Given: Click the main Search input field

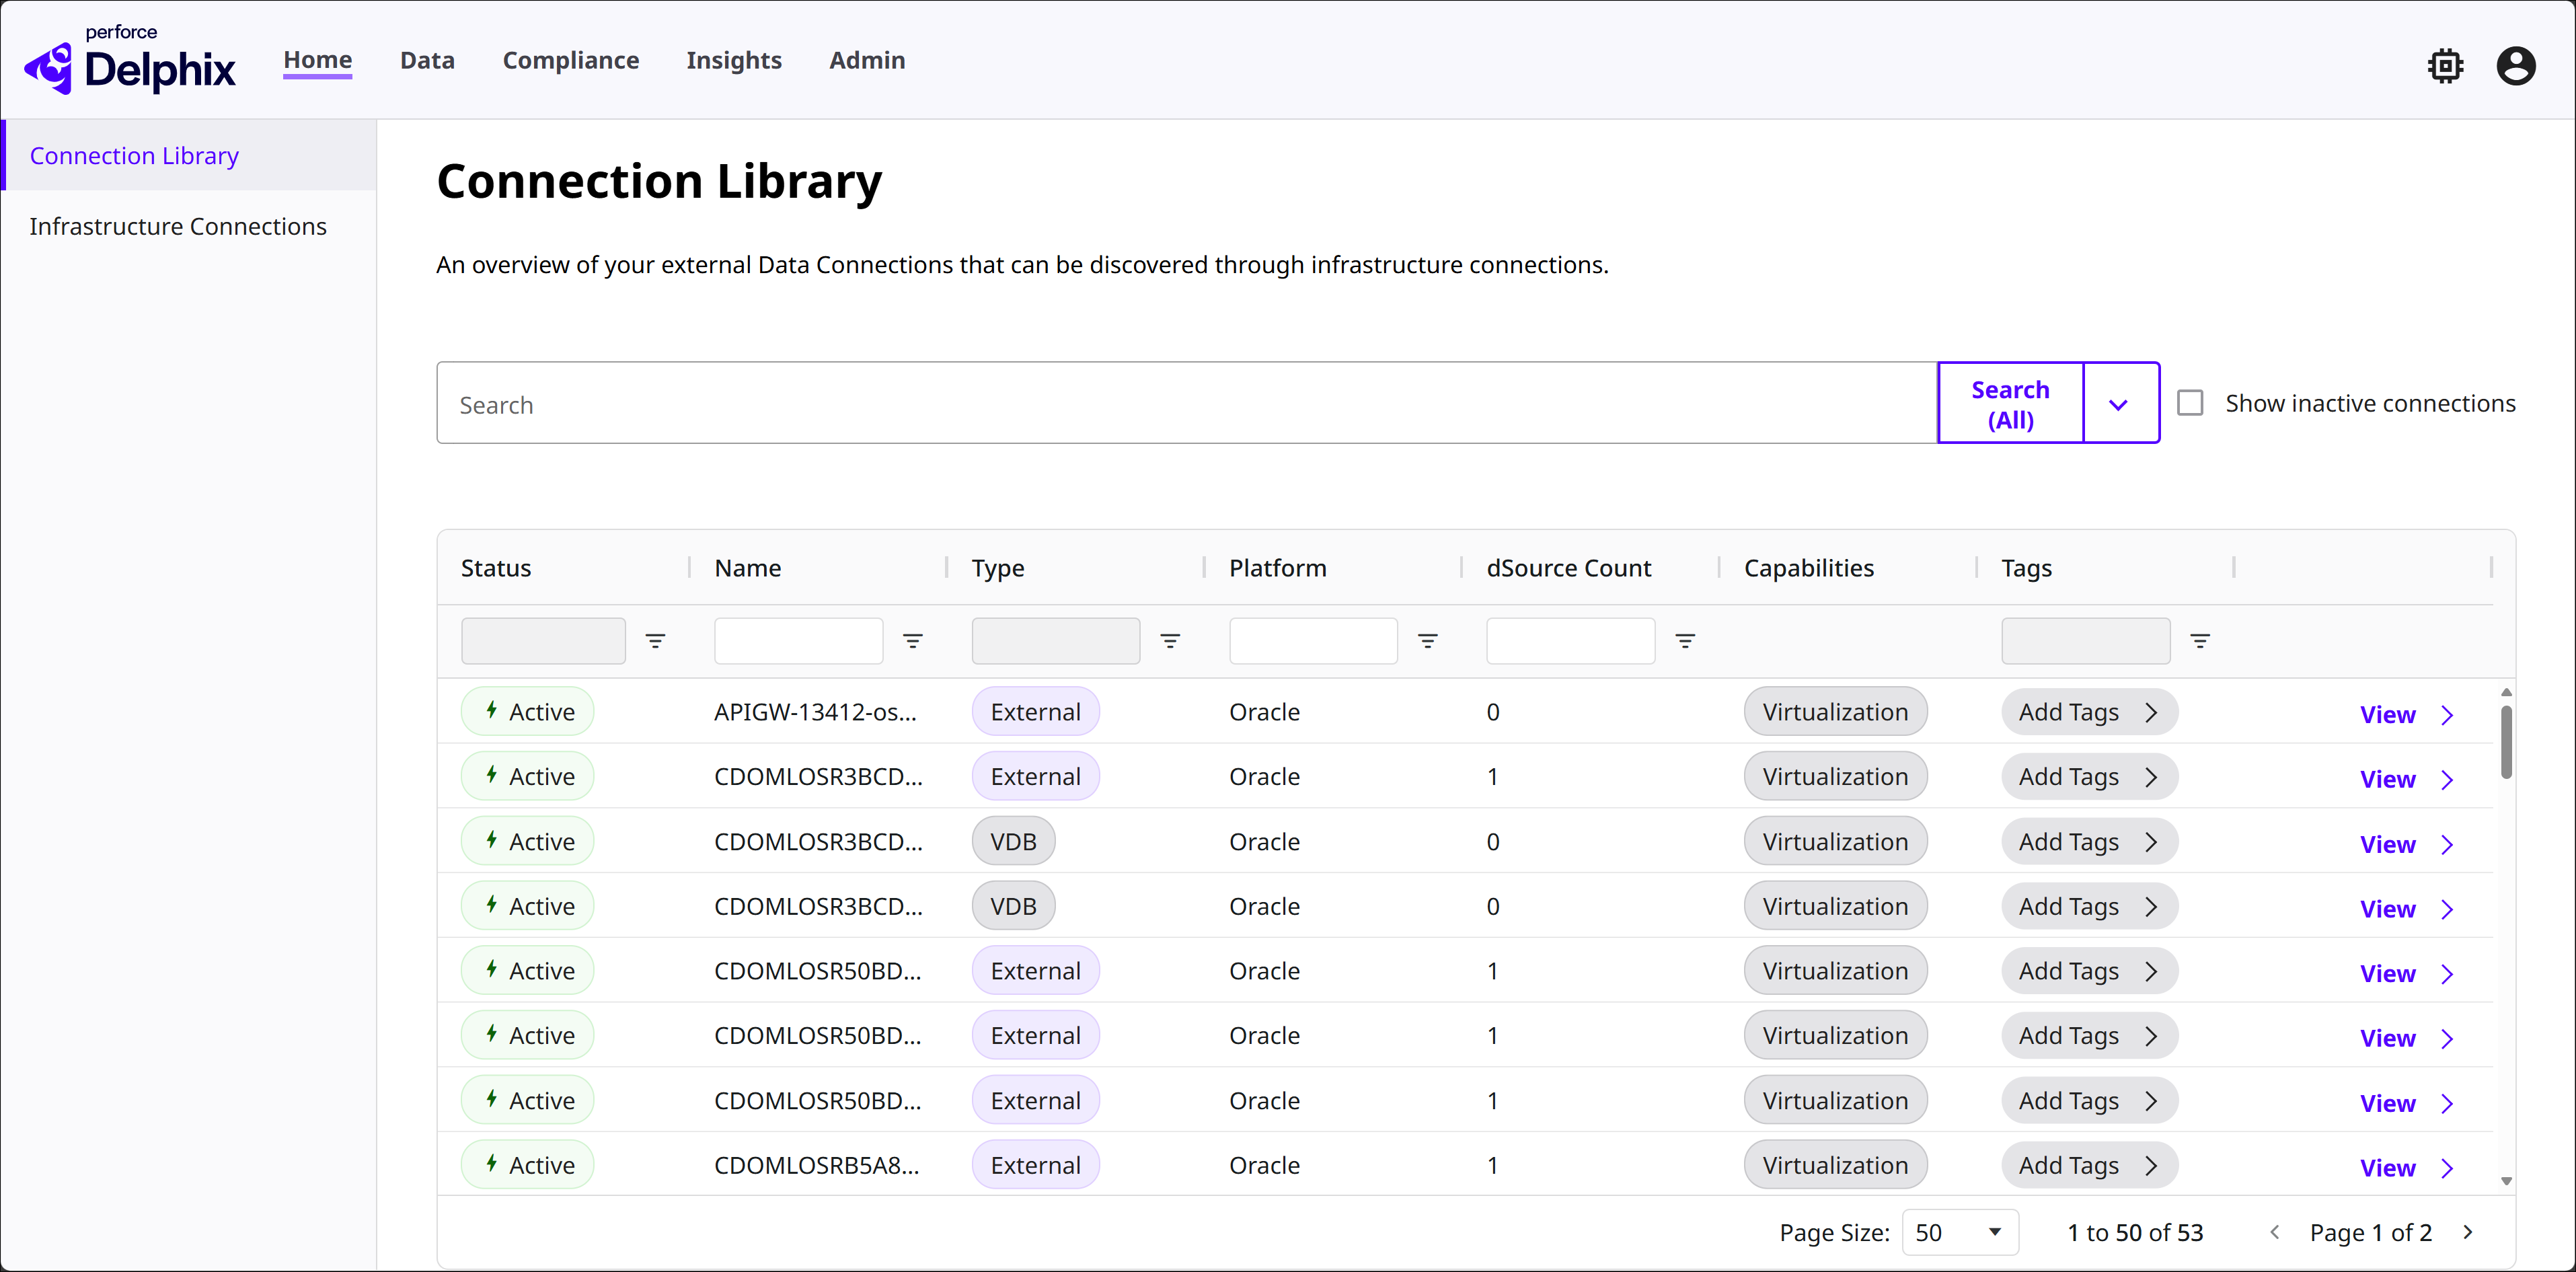Looking at the screenshot, I should pyautogui.click(x=1187, y=404).
